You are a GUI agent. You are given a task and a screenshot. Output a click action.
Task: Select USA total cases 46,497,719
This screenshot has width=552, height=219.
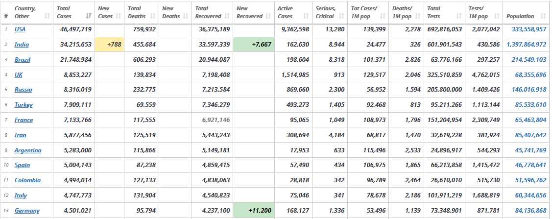[76, 29]
